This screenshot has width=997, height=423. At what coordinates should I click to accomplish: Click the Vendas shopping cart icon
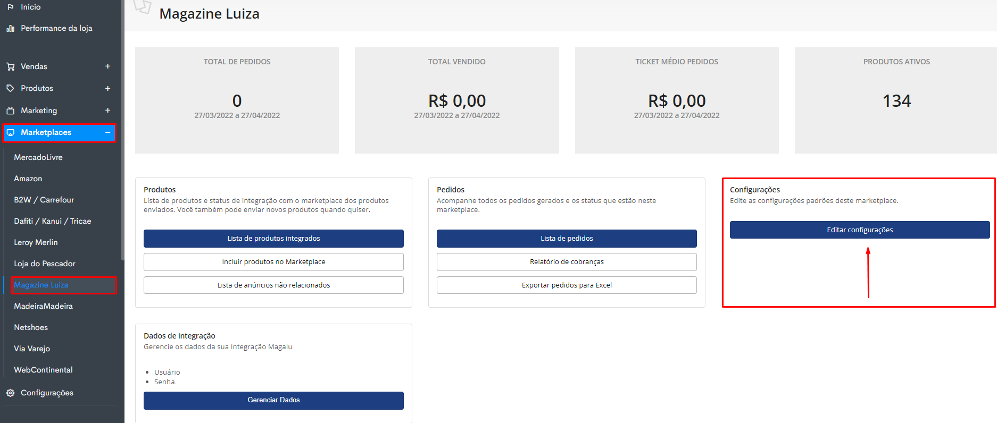(10, 66)
